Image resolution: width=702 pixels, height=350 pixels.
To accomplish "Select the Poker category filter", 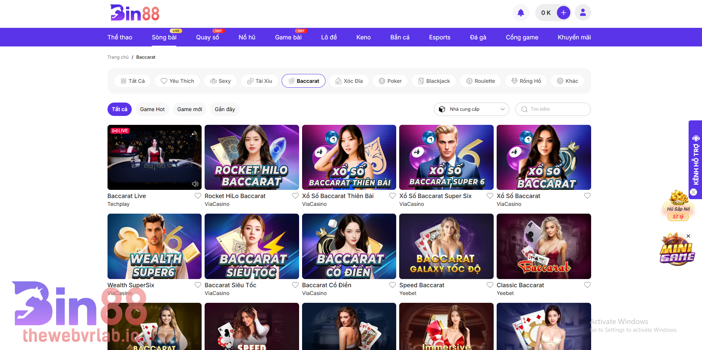I will click(x=390, y=81).
